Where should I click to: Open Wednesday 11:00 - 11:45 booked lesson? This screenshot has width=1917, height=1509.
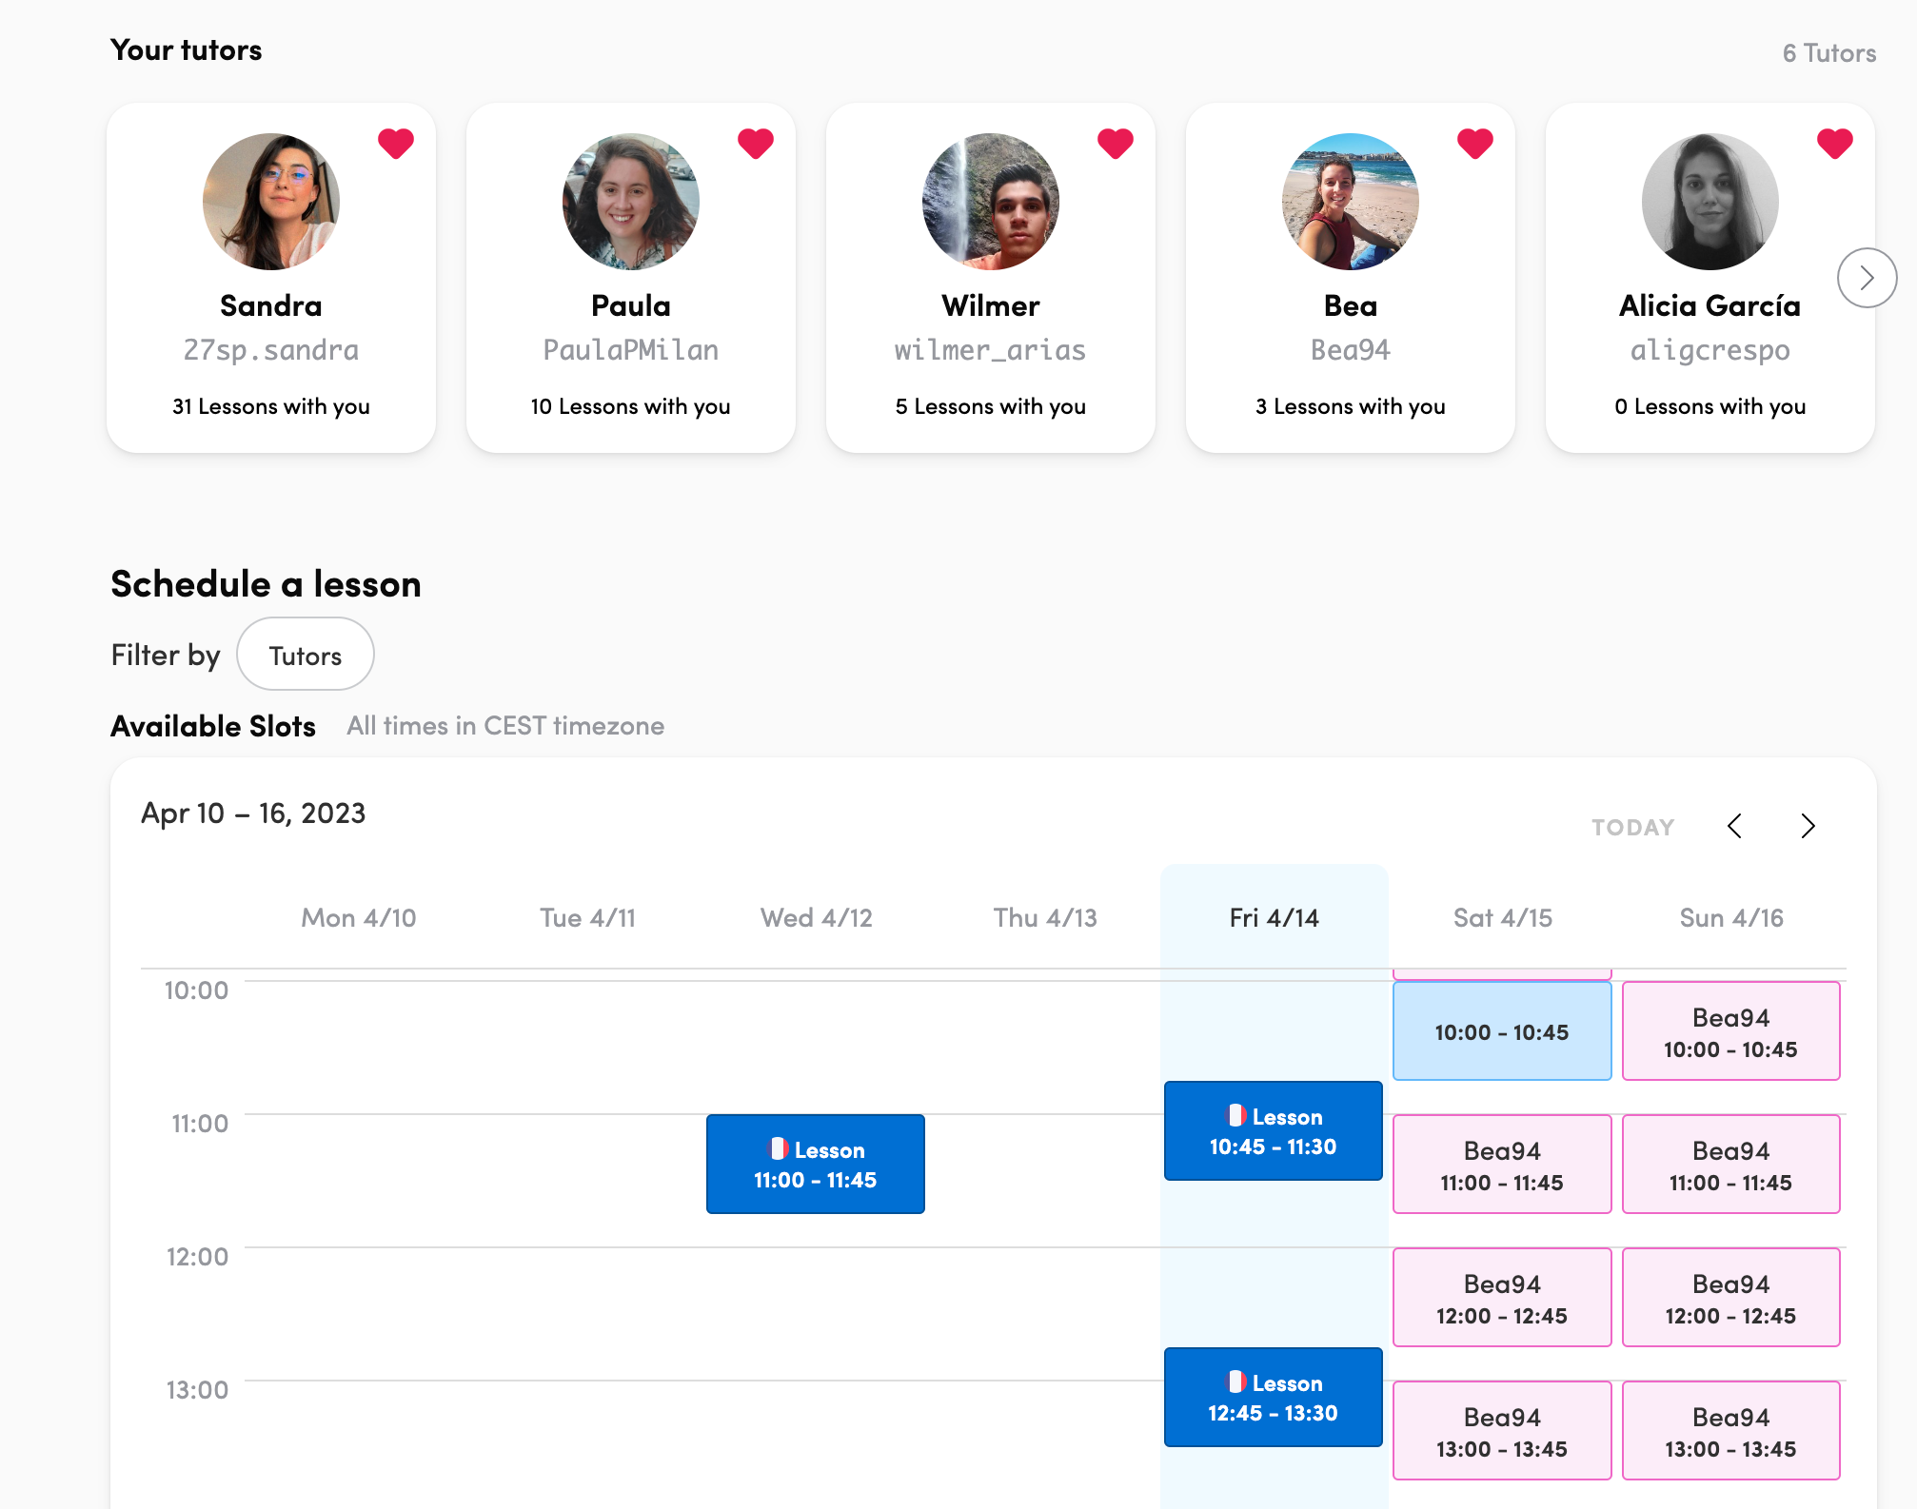coord(815,1164)
